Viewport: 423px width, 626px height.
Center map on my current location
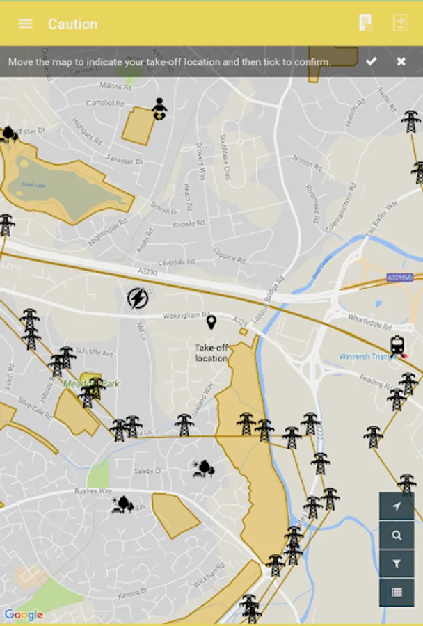tap(397, 506)
